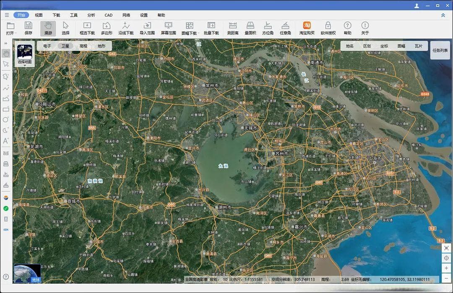The width and height of the screenshot is (453, 293).
Task: Open the 关于 about dialog
Action: coord(365,28)
